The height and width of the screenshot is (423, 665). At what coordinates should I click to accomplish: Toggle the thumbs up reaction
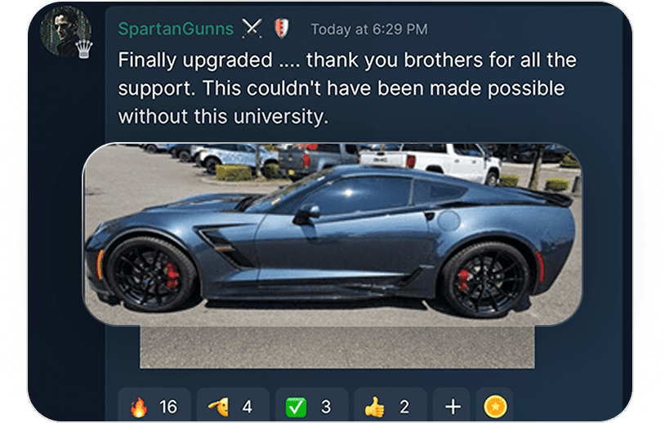pyautogui.click(x=391, y=406)
